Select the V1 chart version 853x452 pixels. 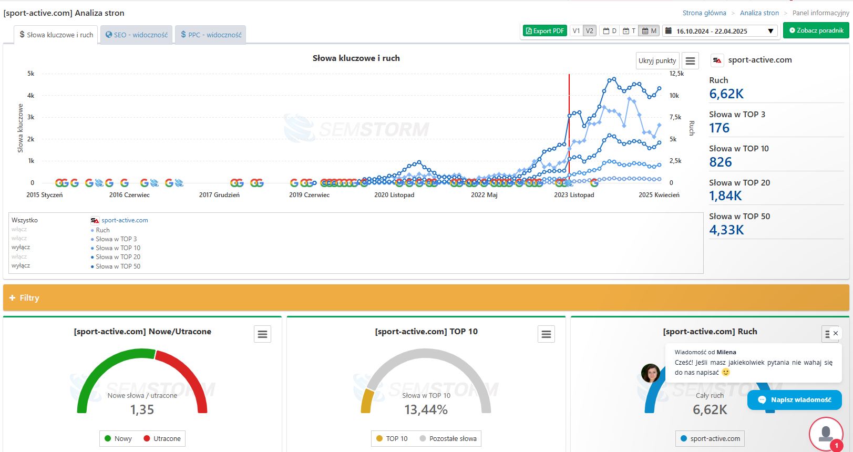click(x=577, y=31)
